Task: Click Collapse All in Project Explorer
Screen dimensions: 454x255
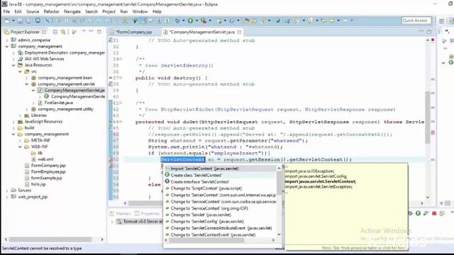Action: click(x=55, y=32)
